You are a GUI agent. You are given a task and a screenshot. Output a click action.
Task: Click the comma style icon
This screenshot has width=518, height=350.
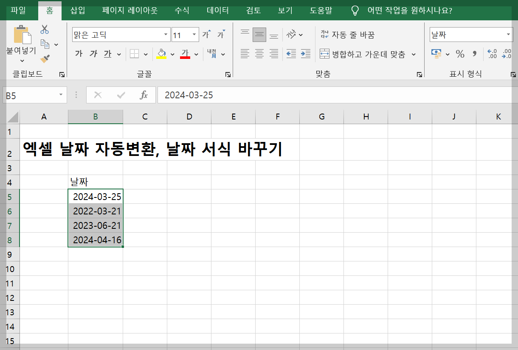[x=475, y=54]
